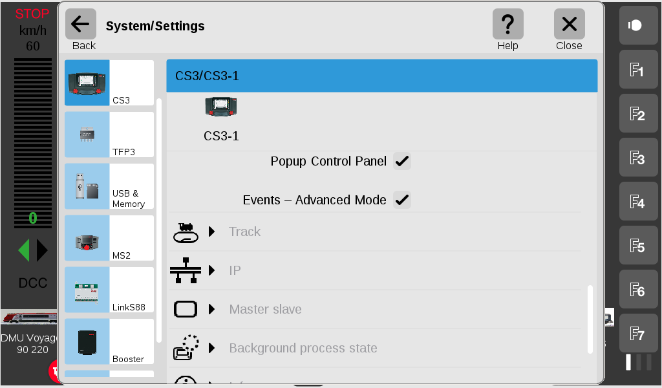Expand the Master slave section

click(x=375, y=309)
